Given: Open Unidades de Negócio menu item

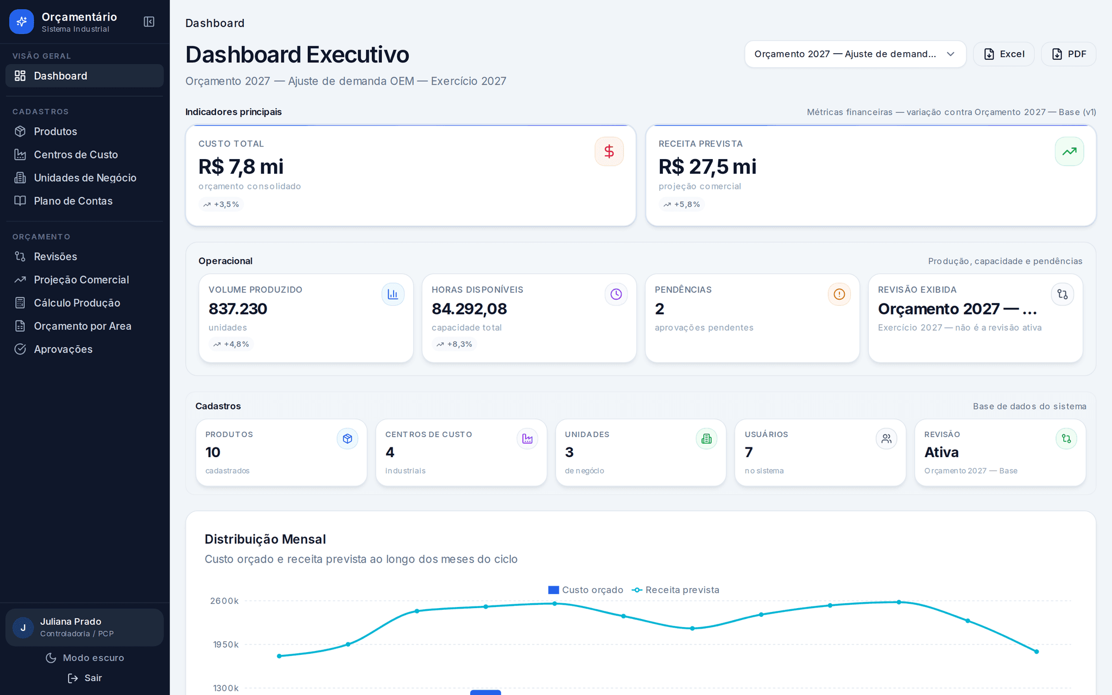Looking at the screenshot, I should point(84,178).
